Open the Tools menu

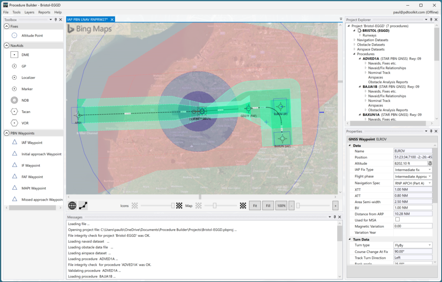(16, 12)
